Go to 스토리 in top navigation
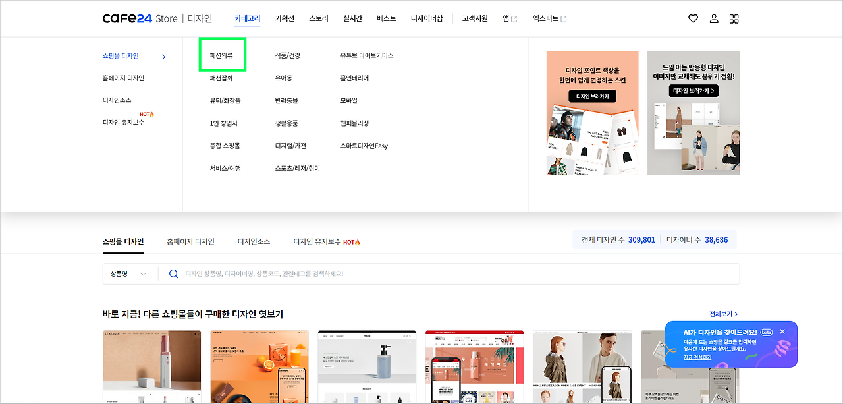This screenshot has height=404, width=843. click(319, 18)
